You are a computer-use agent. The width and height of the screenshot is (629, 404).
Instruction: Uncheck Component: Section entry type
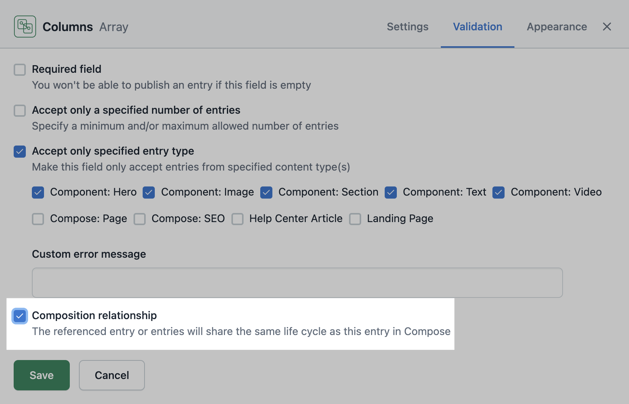click(266, 193)
